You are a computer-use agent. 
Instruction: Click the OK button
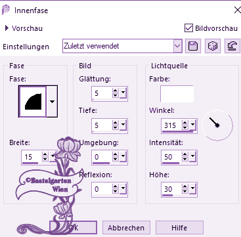(73, 228)
